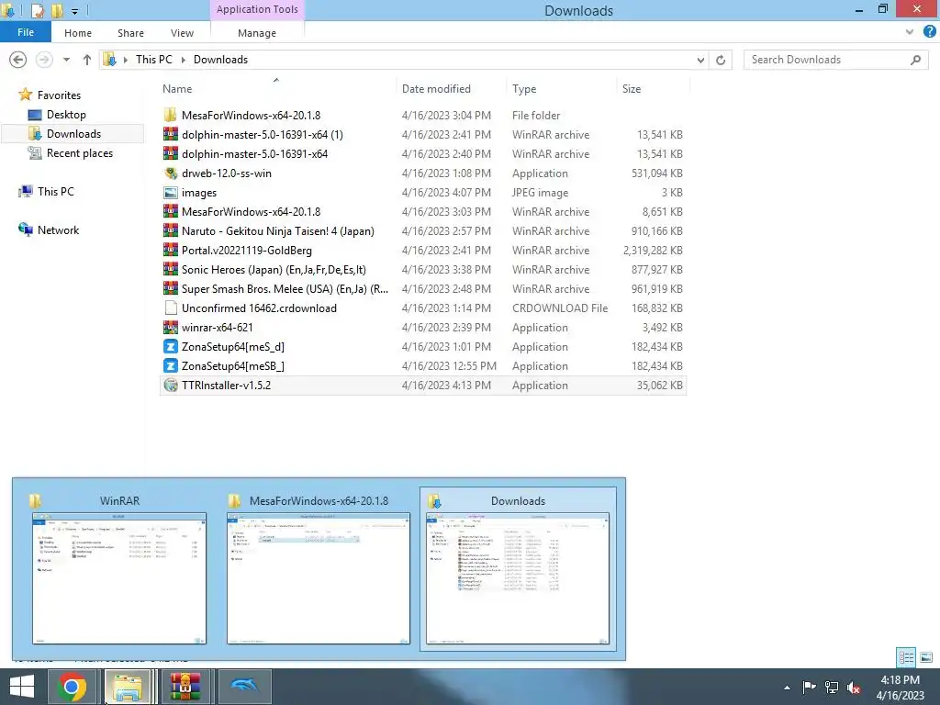Show hidden system tray icons arrow
This screenshot has width=940, height=705.
(x=787, y=688)
